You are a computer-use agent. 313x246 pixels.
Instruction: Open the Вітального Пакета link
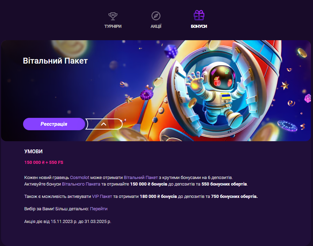click(x=81, y=184)
